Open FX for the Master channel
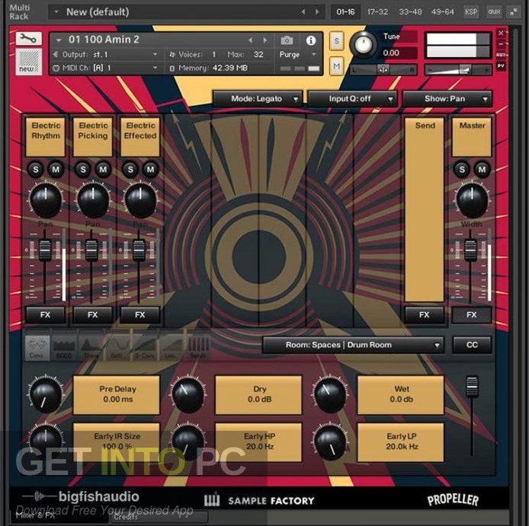529x526 pixels. [471, 314]
